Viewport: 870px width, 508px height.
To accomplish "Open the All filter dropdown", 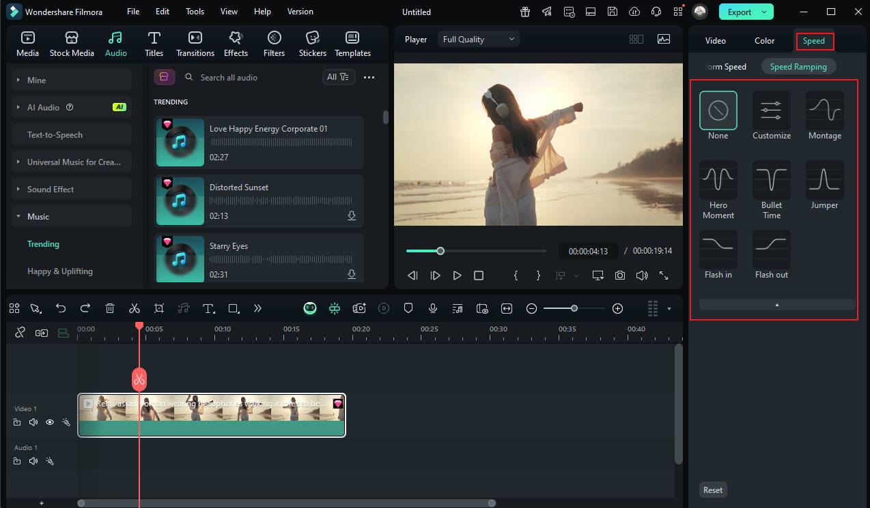I will coord(339,77).
